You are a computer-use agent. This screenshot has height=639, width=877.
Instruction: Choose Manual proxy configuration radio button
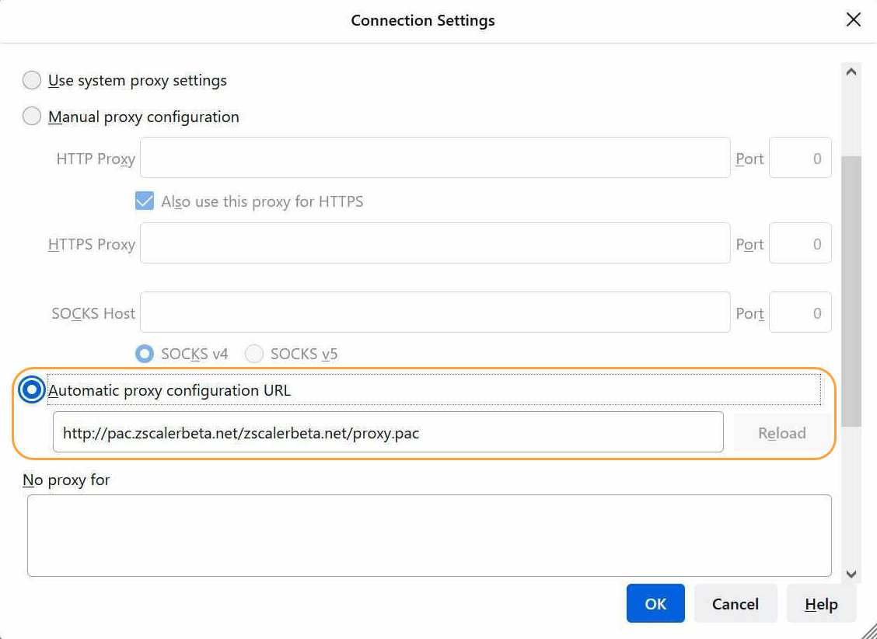pos(32,117)
